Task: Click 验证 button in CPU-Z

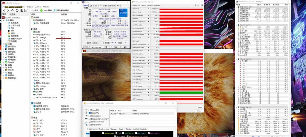Action: [x=116, y=47]
